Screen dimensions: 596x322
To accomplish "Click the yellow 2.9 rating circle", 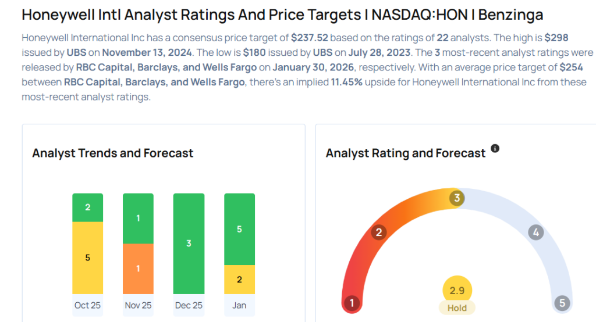I will (x=457, y=290).
